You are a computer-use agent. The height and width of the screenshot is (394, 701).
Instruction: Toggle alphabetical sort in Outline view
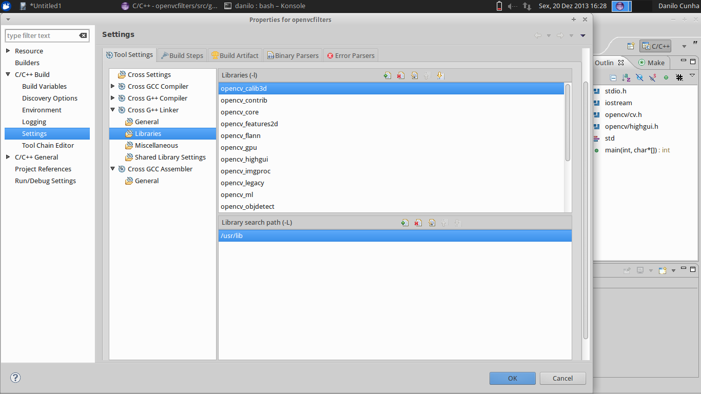(x=626, y=77)
